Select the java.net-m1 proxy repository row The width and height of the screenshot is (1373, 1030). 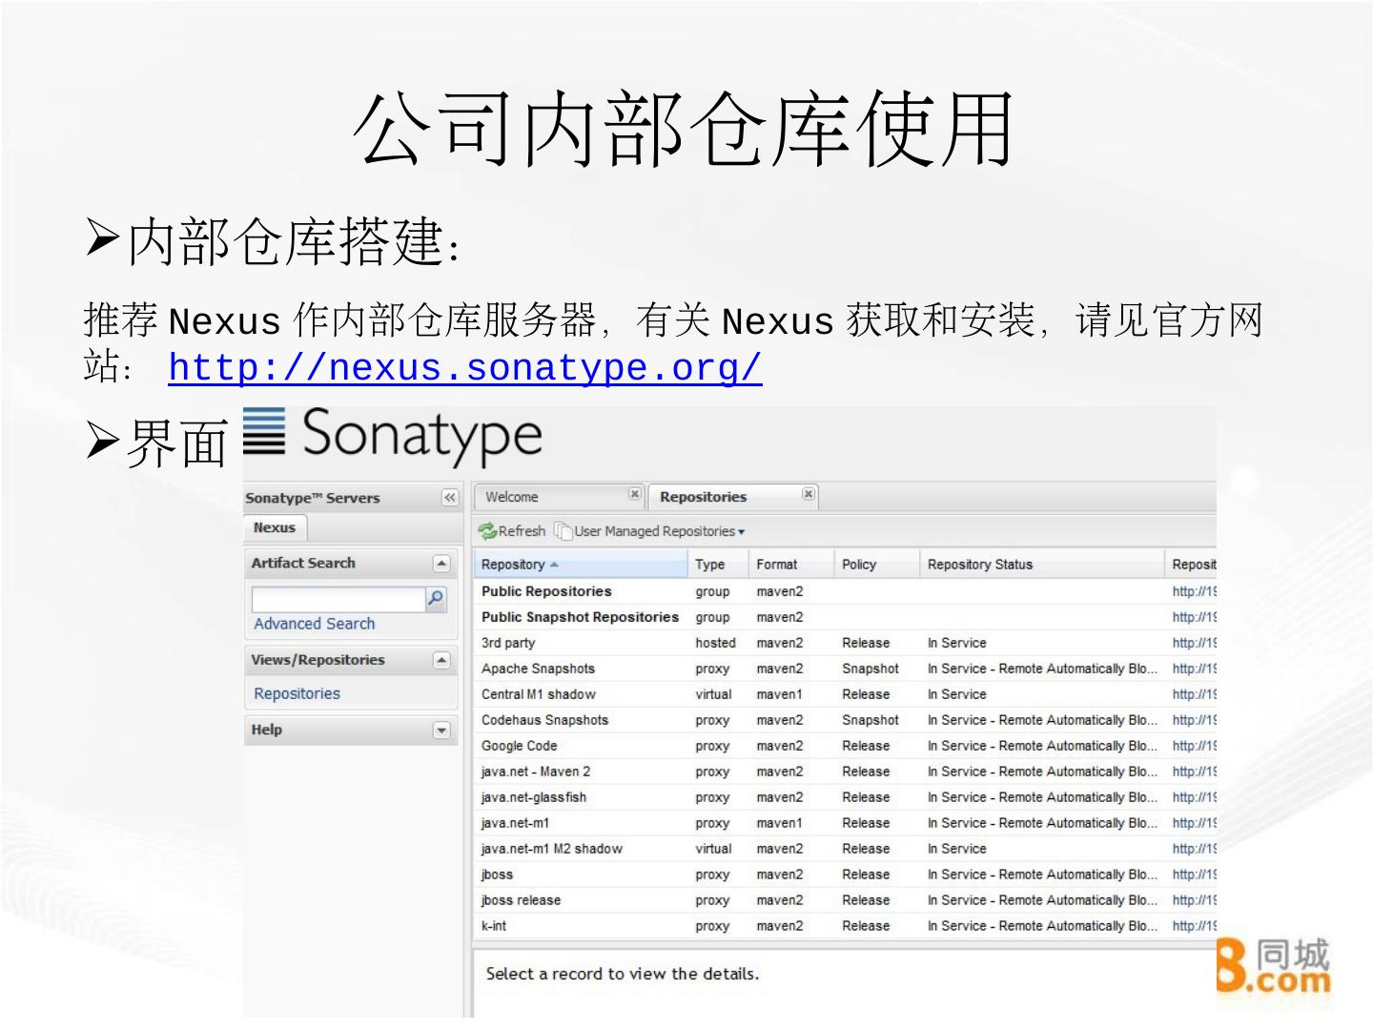click(845, 823)
